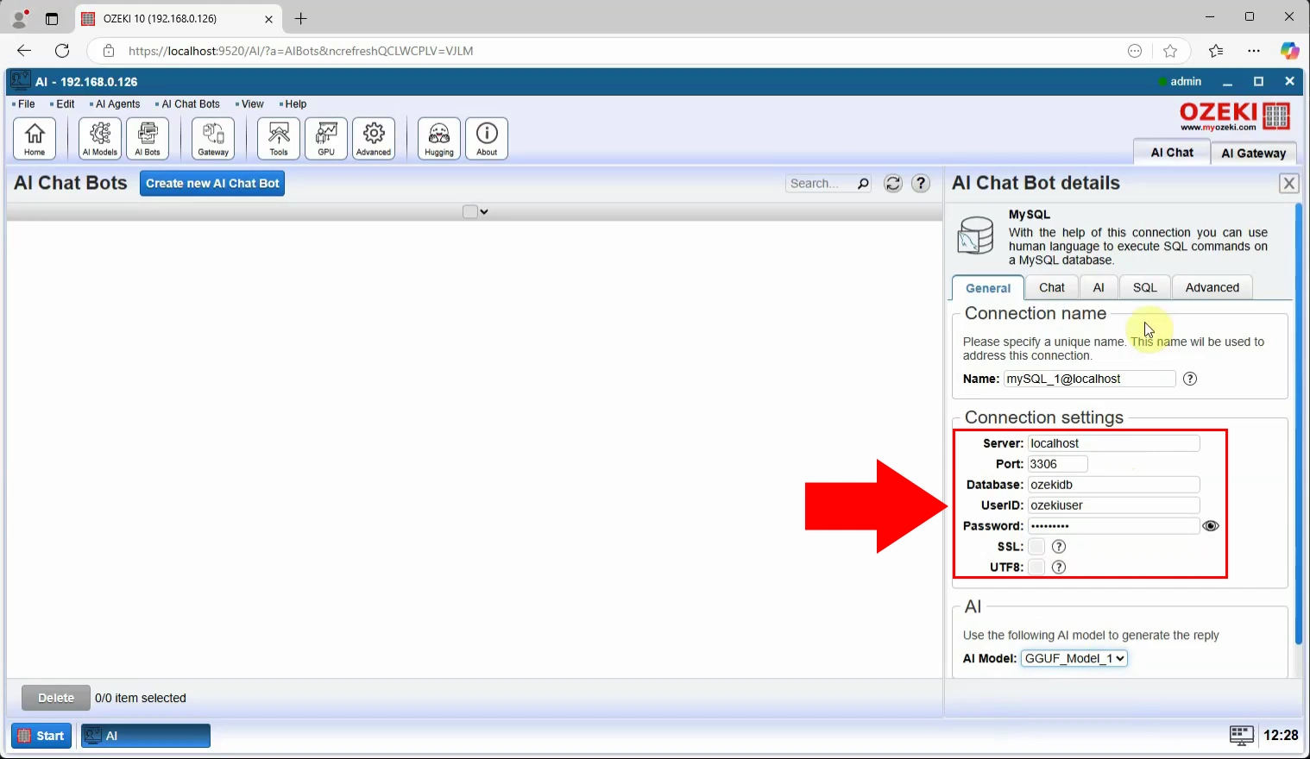This screenshot has width=1310, height=759.
Task: Open the Home toolbar icon
Action: click(35, 138)
